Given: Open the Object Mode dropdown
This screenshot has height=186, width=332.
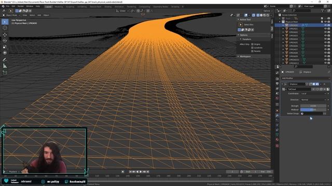Looking at the screenshot, I should 11,15.
